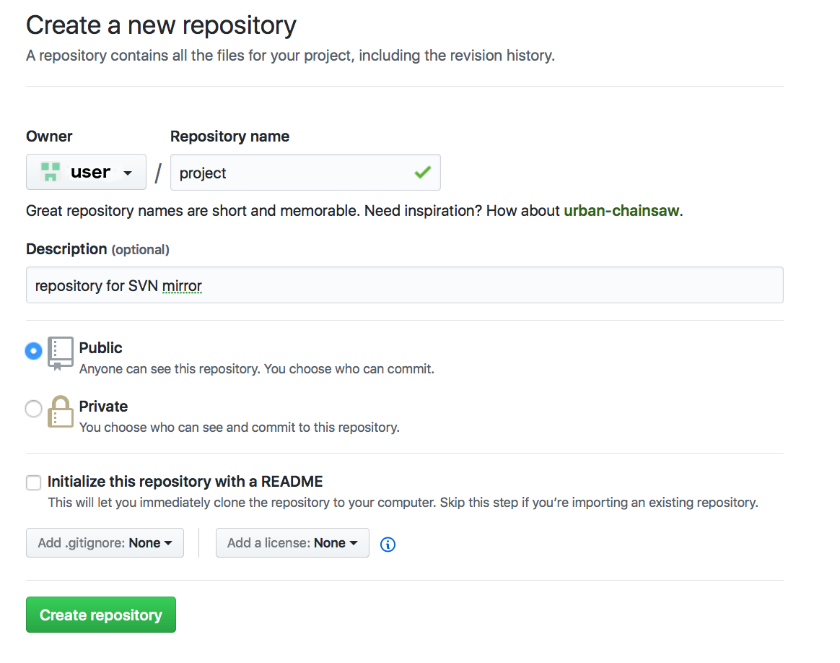Open the Add a license dropdown
Viewport: 840px width, 663px height.
292,543
